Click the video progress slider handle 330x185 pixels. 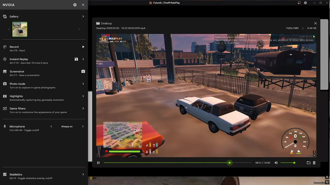pos(229,163)
